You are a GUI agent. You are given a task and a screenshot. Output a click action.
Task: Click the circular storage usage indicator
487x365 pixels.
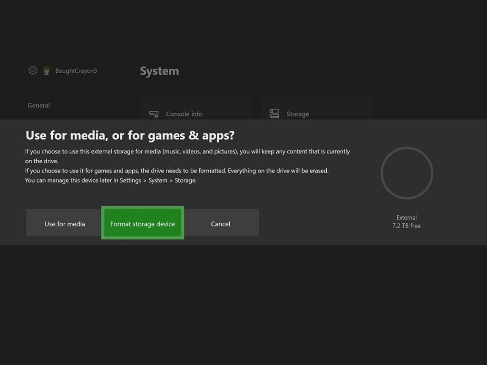(407, 173)
